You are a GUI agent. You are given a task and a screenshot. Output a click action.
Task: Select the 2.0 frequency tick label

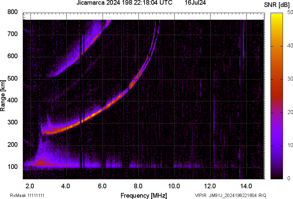pyautogui.click(x=30, y=186)
